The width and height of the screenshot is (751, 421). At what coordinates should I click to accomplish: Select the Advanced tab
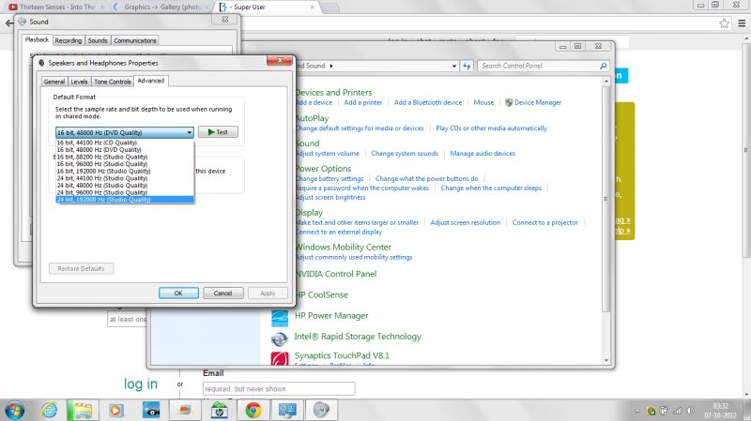pyautogui.click(x=151, y=81)
